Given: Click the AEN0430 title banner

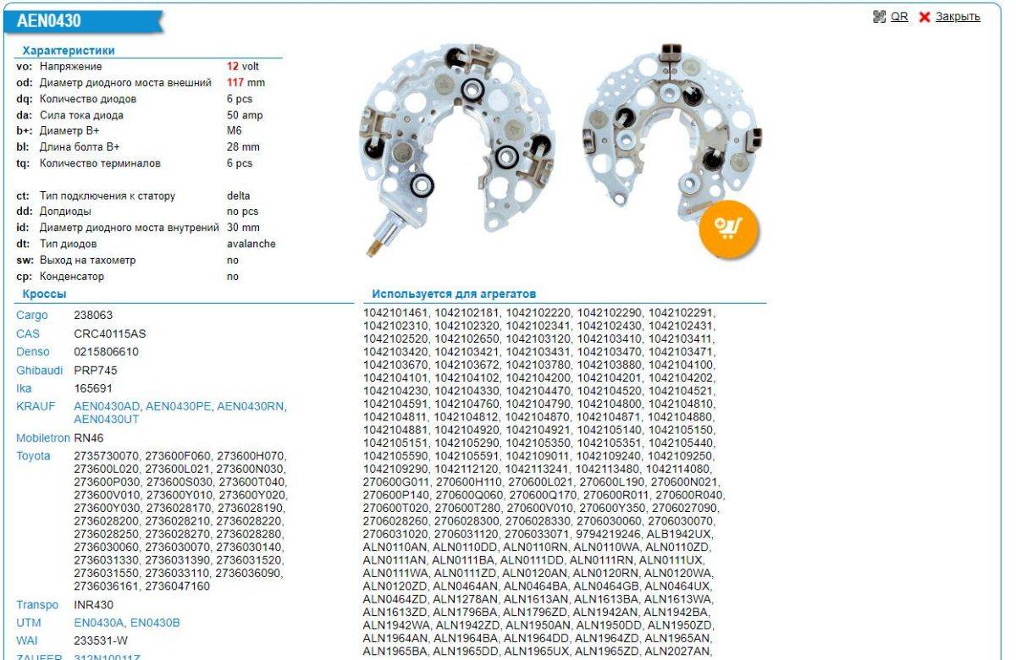Looking at the screenshot, I should tap(51, 21).
